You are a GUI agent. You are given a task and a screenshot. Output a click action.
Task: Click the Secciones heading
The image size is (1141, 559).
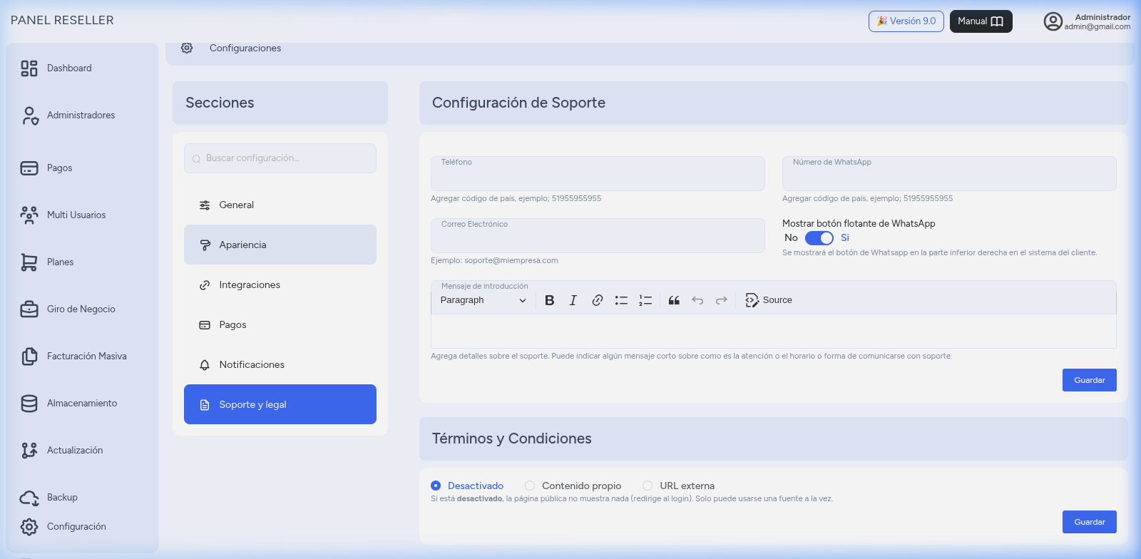[x=220, y=103]
